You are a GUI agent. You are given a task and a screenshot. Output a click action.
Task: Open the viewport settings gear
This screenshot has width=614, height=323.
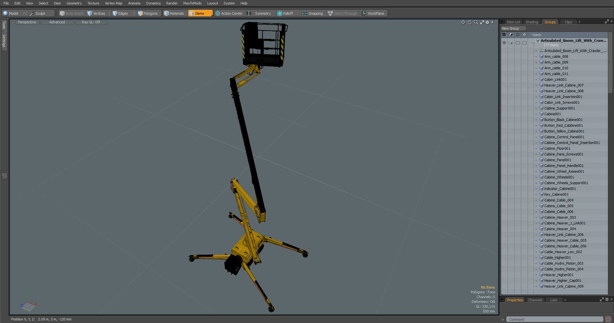[x=487, y=22]
